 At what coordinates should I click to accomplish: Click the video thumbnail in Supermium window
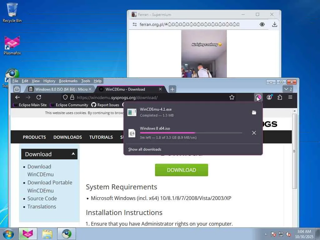coord(204,54)
